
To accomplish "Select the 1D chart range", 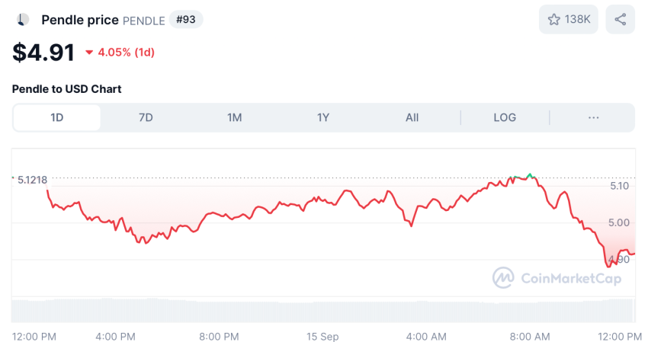I will click(56, 118).
